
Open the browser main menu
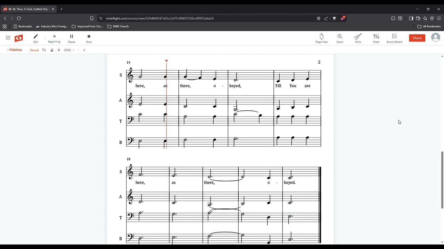point(439,18)
